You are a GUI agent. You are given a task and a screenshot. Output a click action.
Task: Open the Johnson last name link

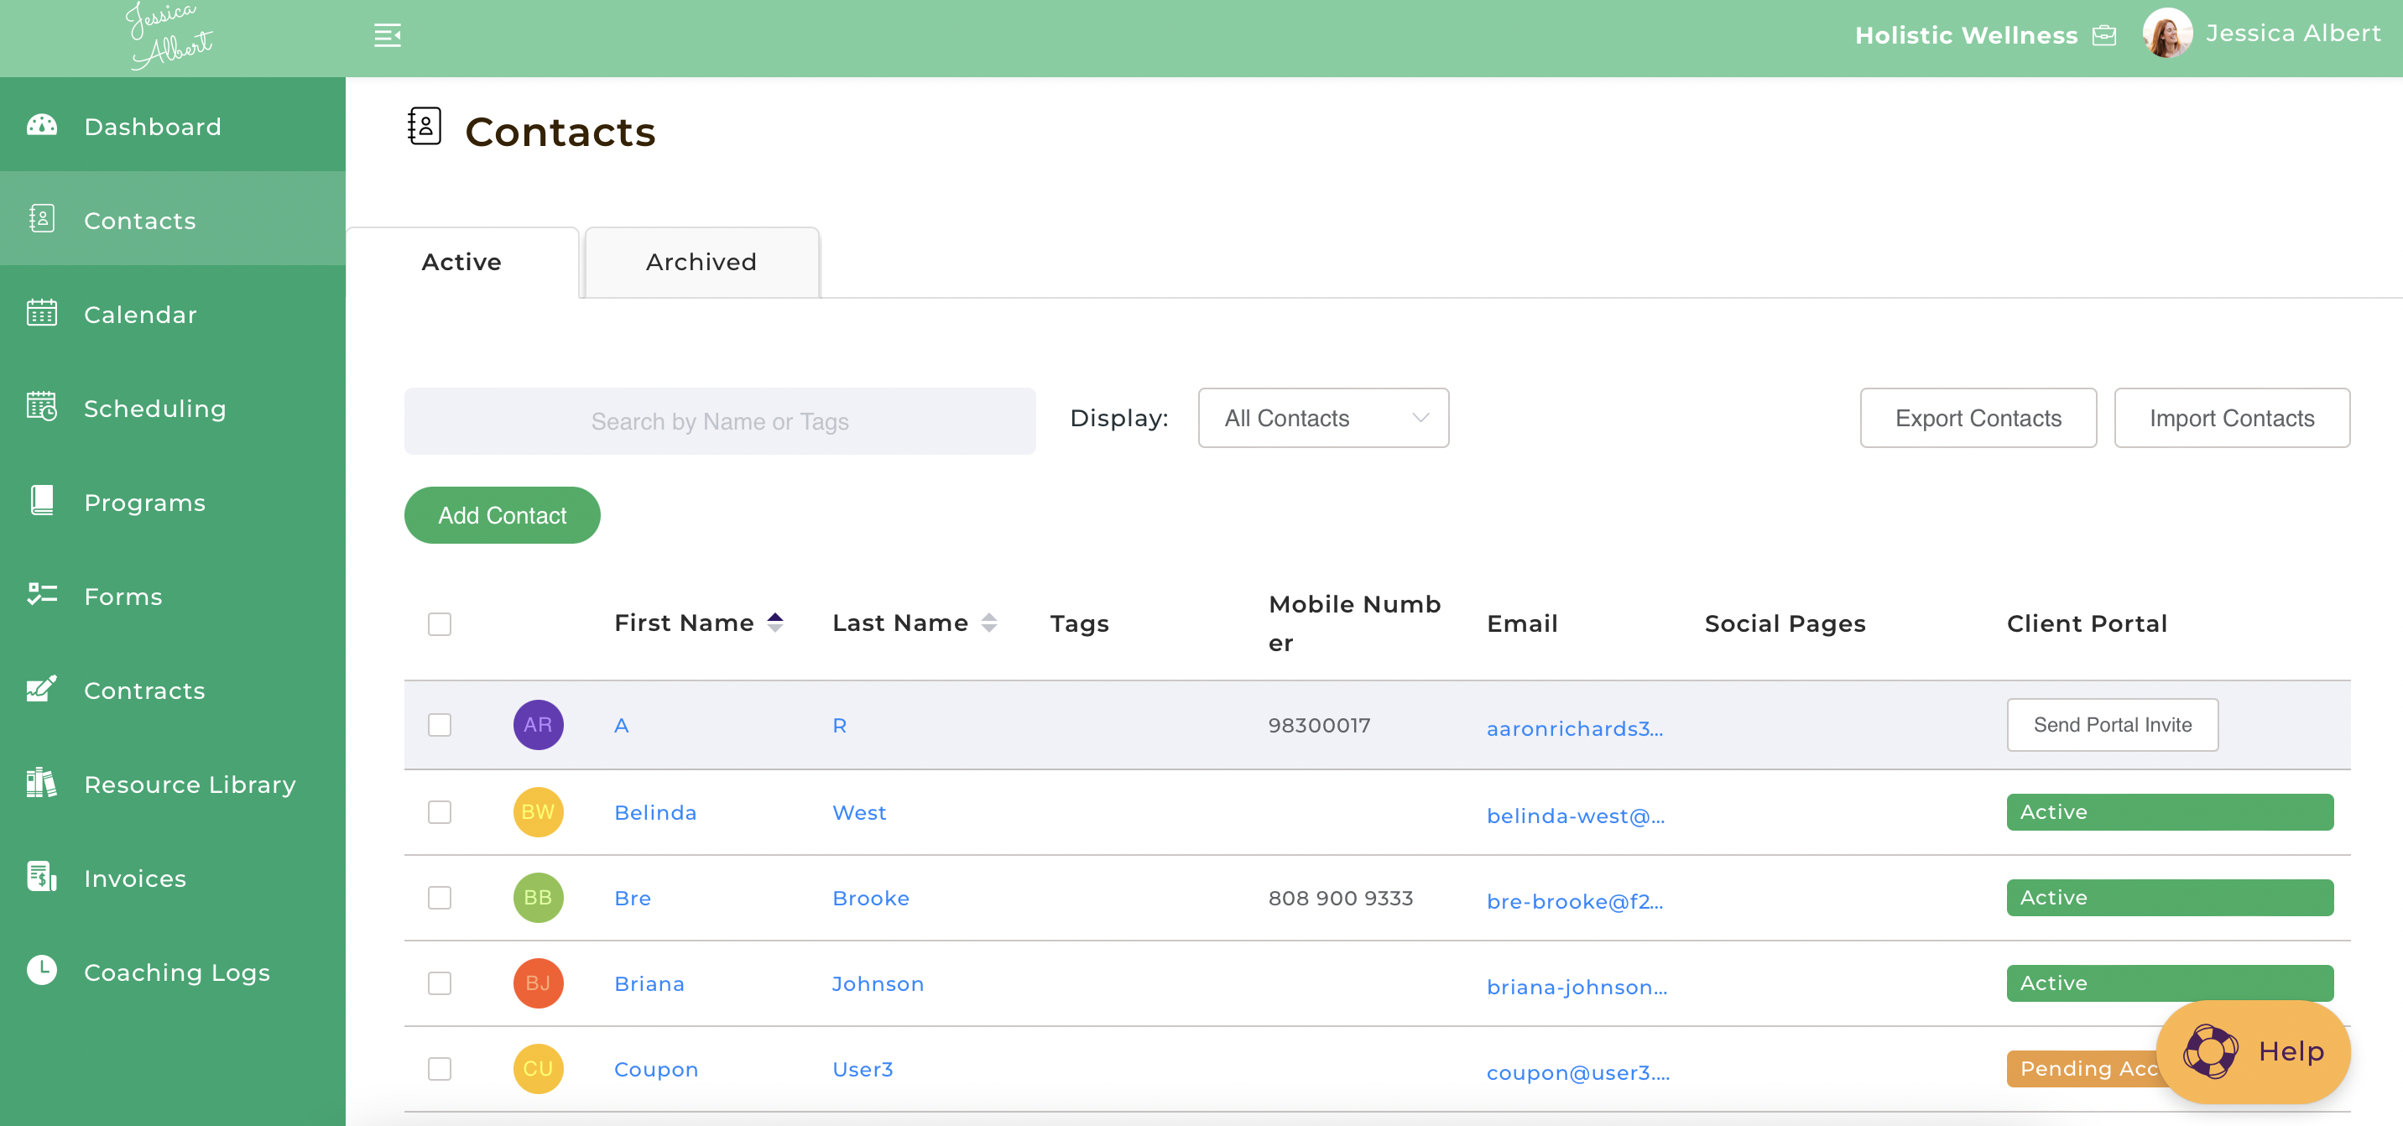878,984
